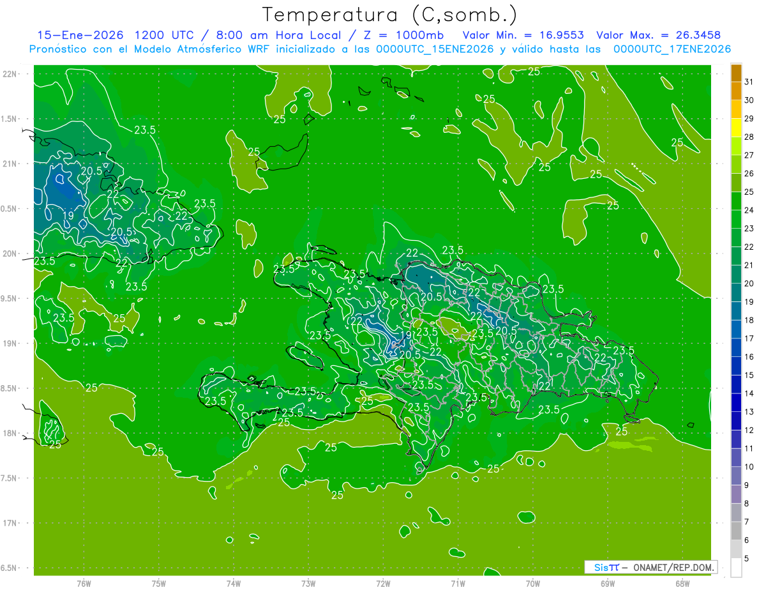Screen dimensions: 766x592
Task: Select the date text 15-Ene-2026
Action: 80,35
